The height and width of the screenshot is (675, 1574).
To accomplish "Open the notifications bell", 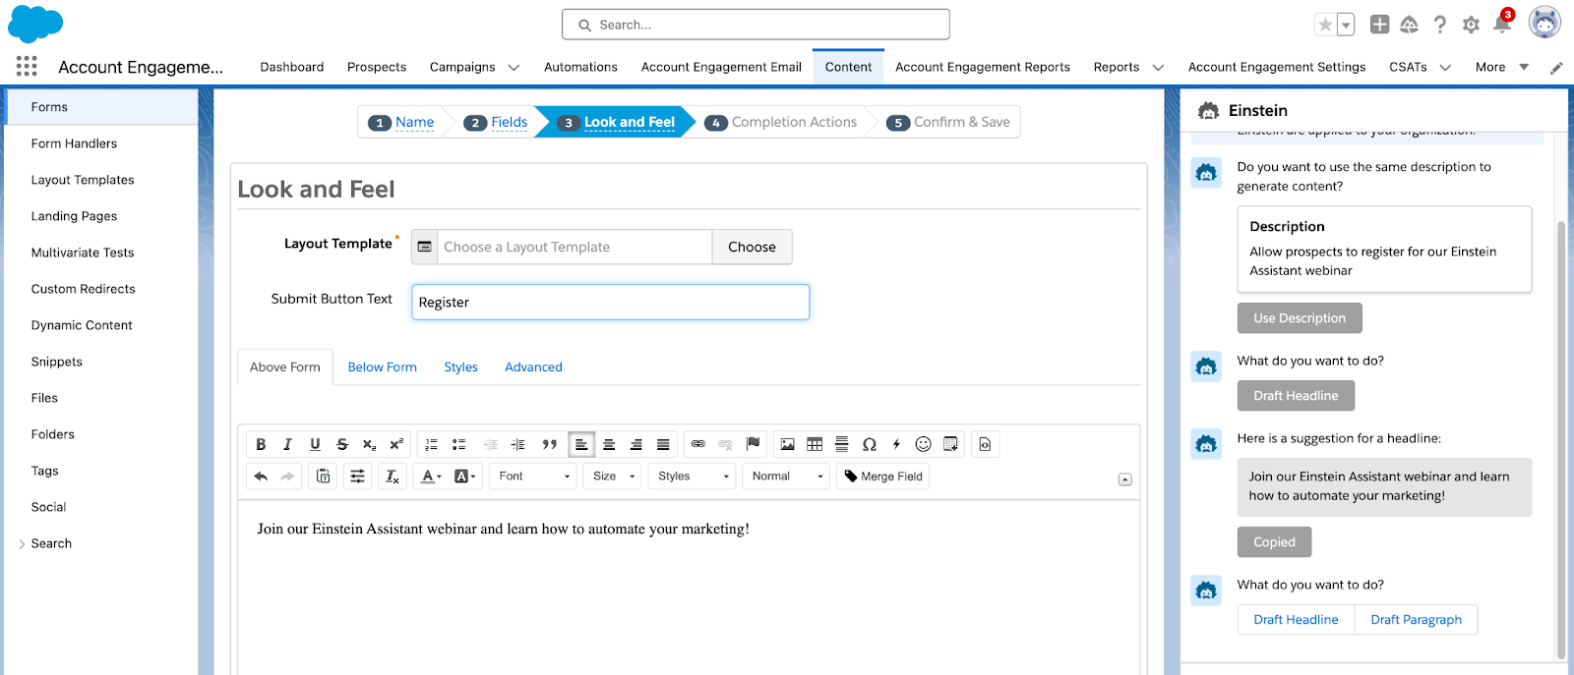I will [1502, 25].
